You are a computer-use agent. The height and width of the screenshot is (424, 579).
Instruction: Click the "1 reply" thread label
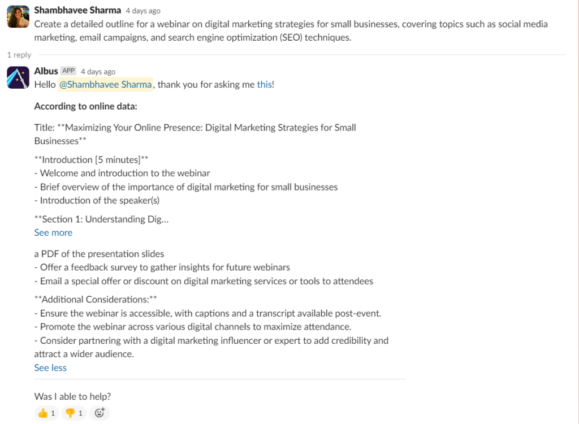19,55
